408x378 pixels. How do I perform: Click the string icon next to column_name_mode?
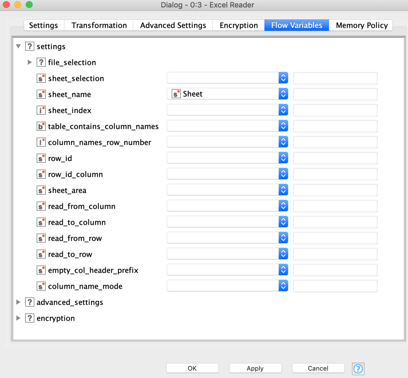point(41,286)
